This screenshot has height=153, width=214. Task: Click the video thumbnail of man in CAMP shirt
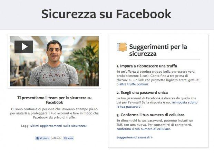(55, 61)
